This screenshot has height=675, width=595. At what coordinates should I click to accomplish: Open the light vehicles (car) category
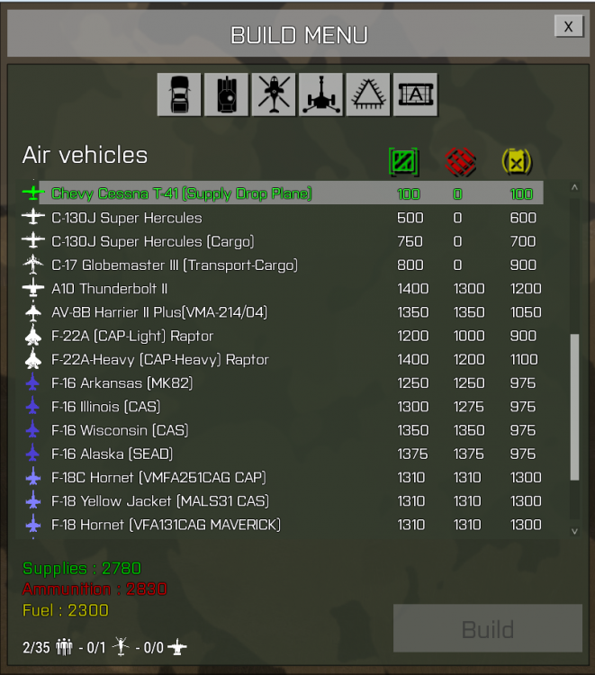point(179,94)
